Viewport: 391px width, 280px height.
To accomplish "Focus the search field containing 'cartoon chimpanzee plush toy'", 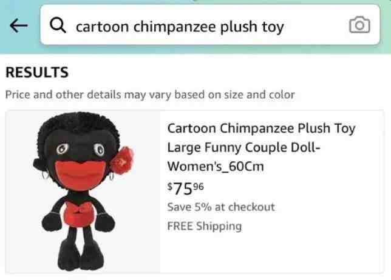I will tap(210, 25).
